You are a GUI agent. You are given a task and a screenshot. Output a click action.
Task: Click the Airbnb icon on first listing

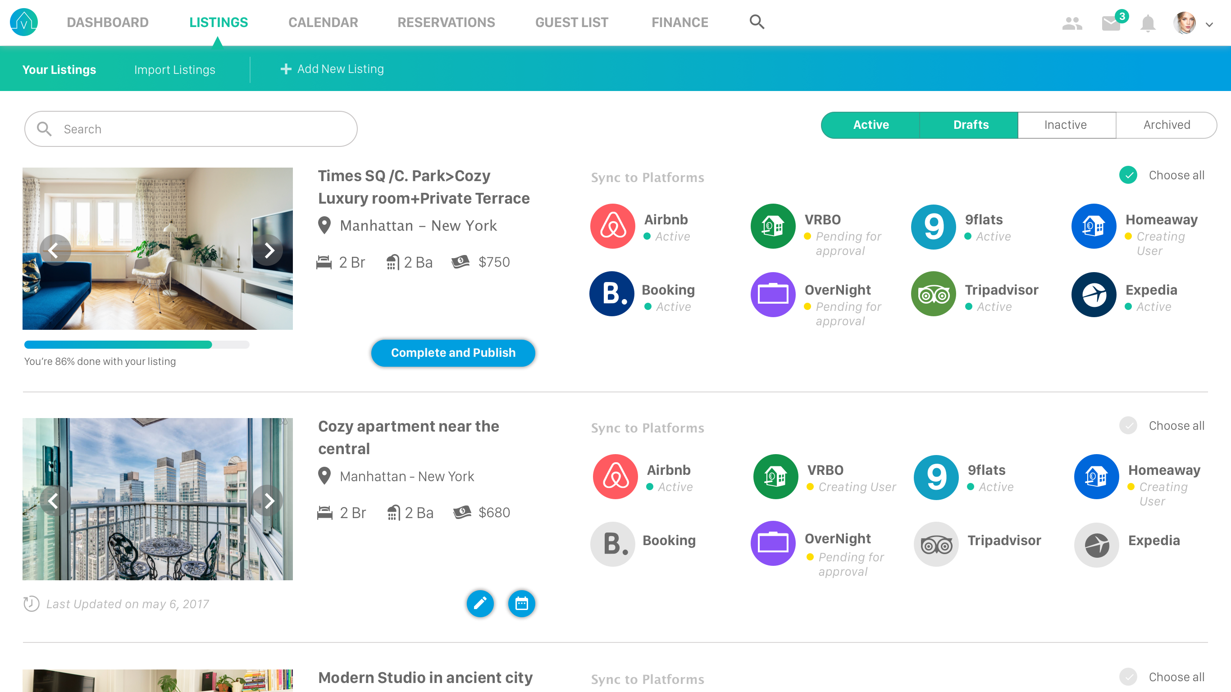coord(613,226)
